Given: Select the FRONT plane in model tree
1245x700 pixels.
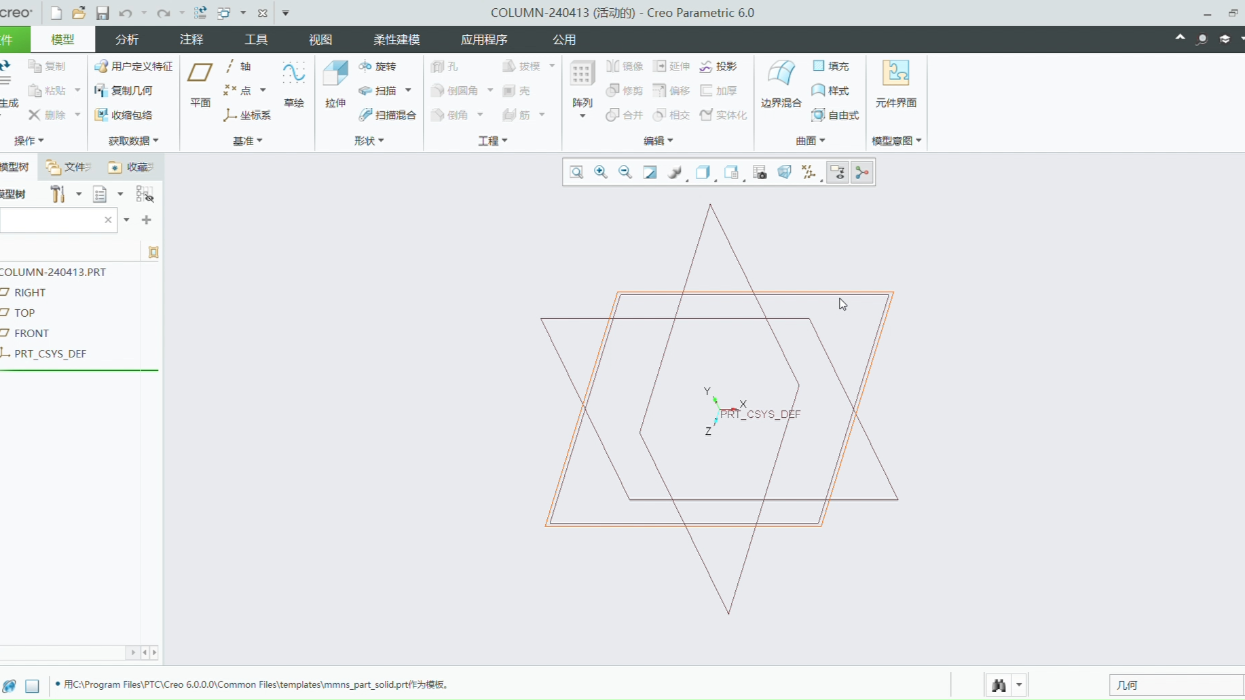Looking at the screenshot, I should [x=31, y=333].
